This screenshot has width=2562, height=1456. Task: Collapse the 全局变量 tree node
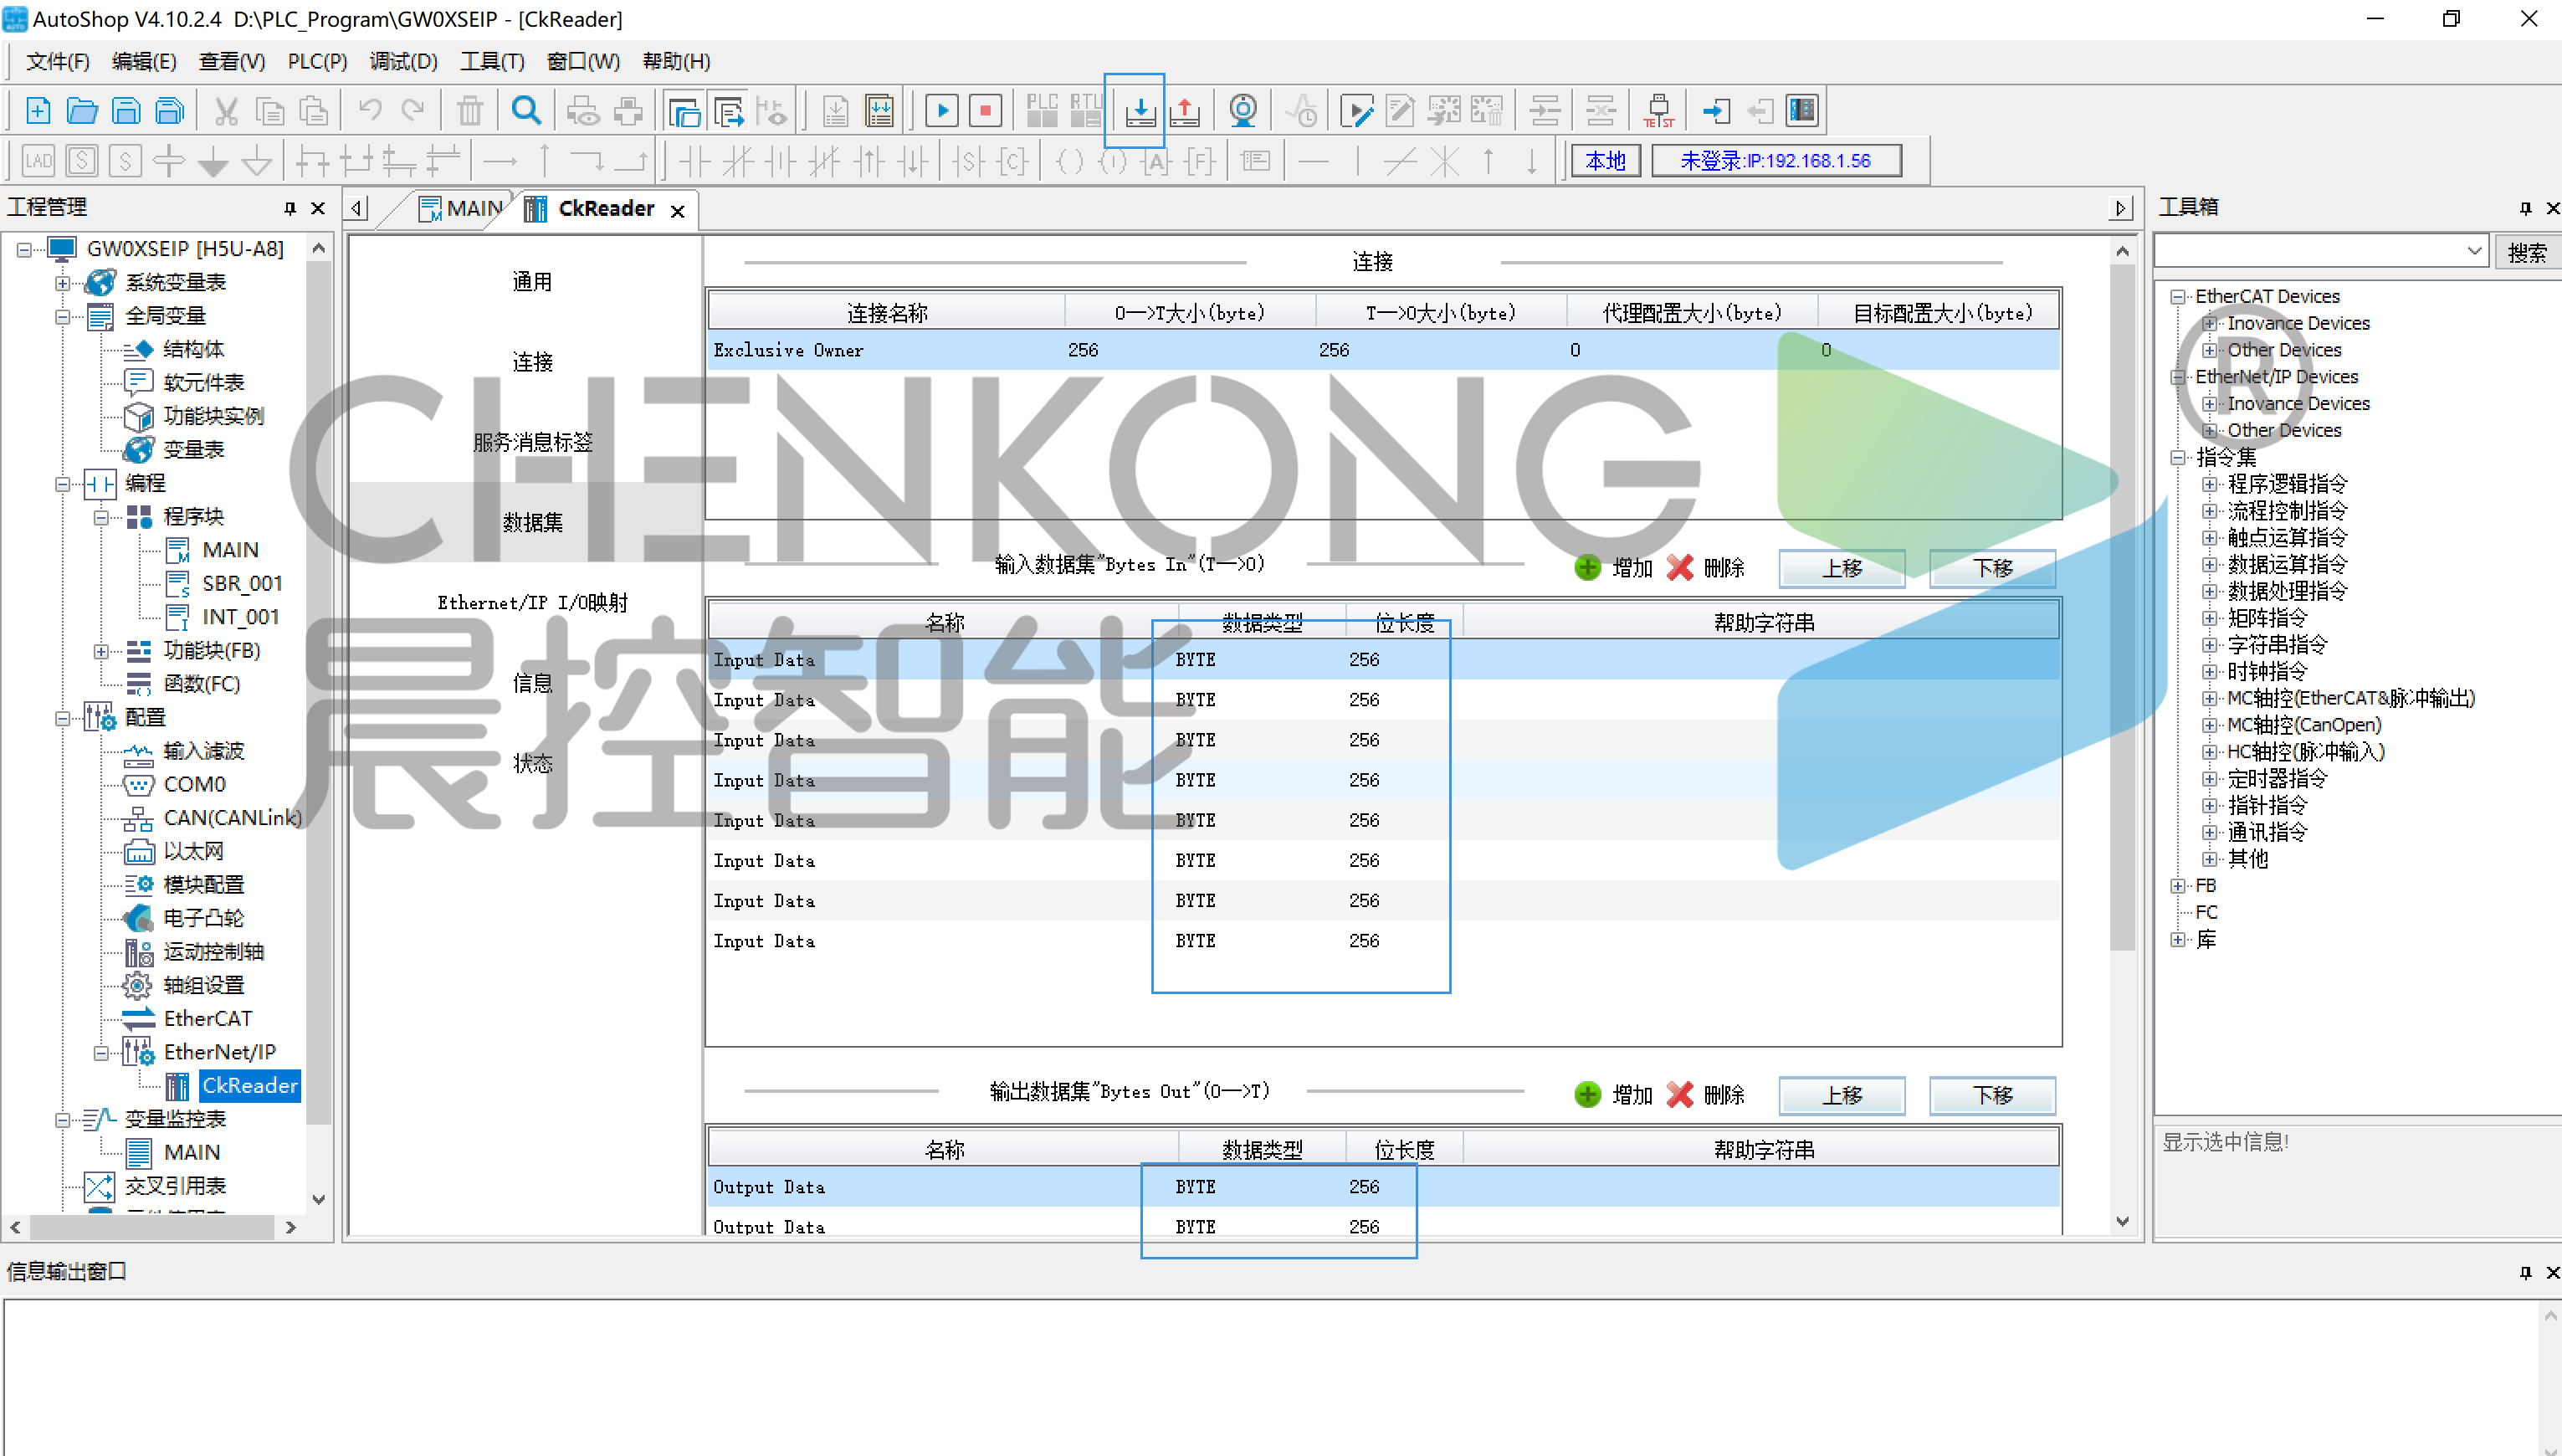point(62,317)
